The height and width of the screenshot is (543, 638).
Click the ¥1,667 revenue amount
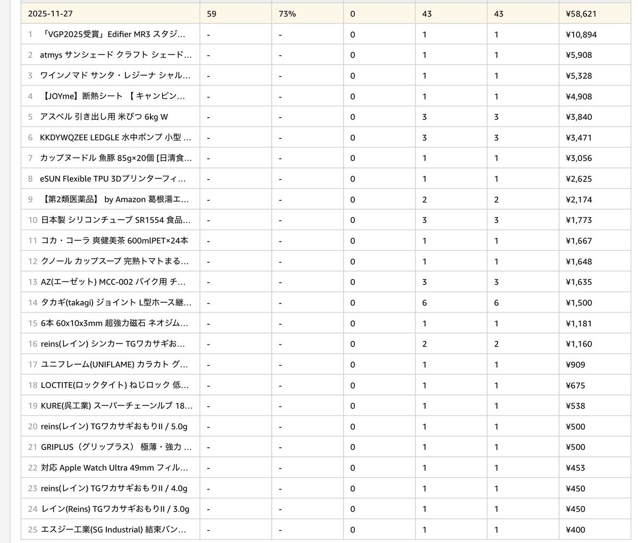pyautogui.click(x=580, y=241)
